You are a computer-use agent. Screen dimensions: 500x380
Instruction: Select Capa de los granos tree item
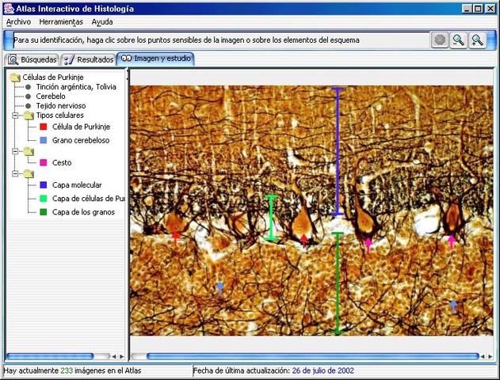tap(83, 212)
